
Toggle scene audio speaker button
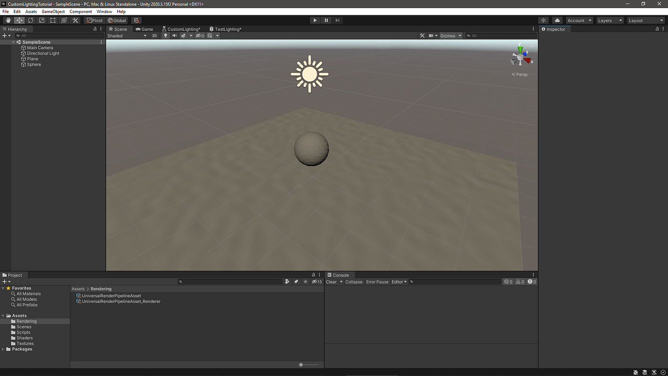pos(175,36)
